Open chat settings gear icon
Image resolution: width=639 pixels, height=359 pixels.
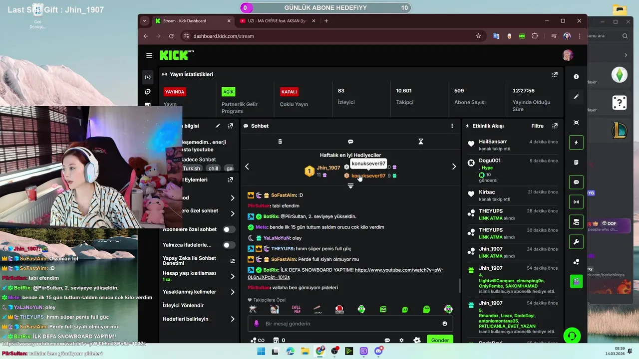coord(401,341)
